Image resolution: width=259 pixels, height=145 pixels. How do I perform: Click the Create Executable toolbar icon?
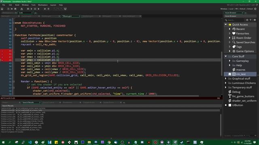[x=21, y=9]
